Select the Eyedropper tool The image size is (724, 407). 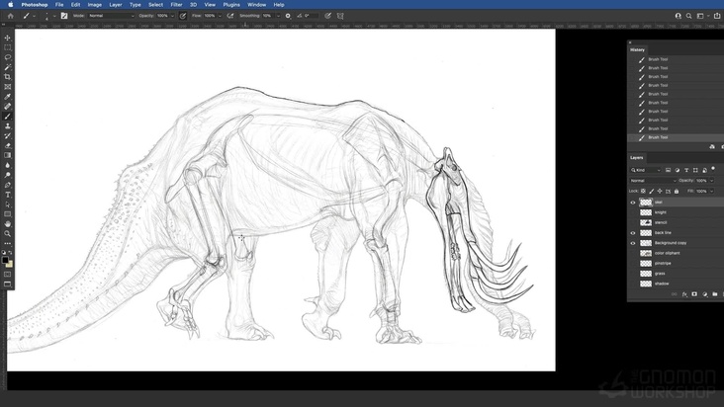pos(7,97)
